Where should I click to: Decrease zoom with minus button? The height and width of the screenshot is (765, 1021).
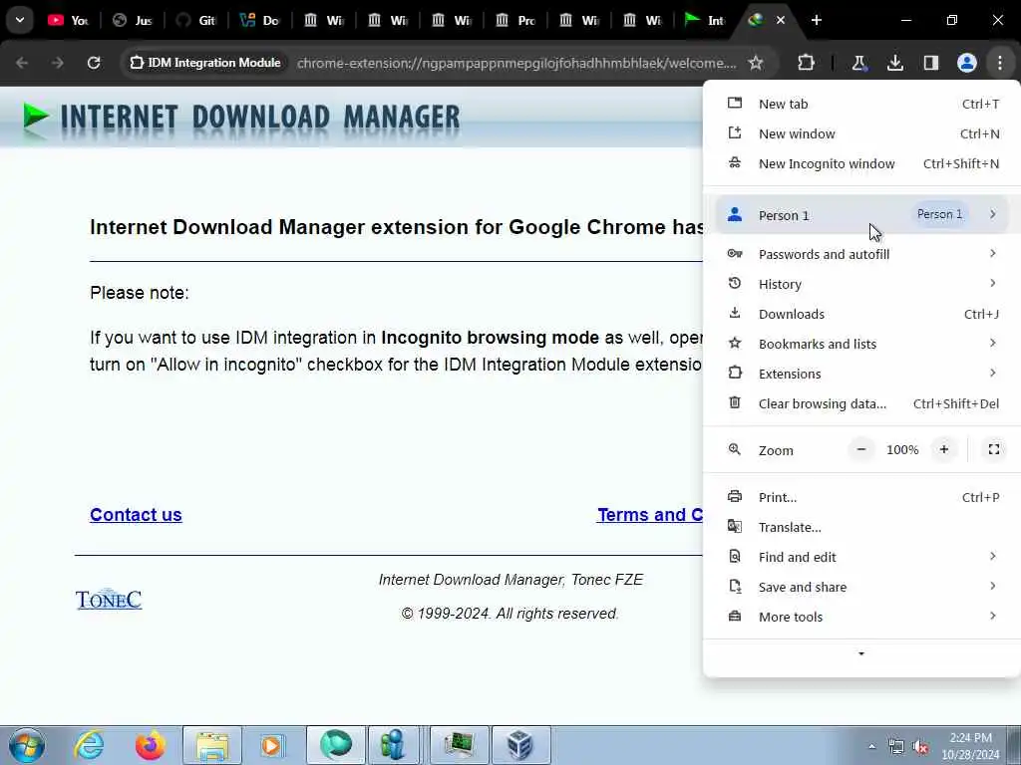[x=860, y=449]
